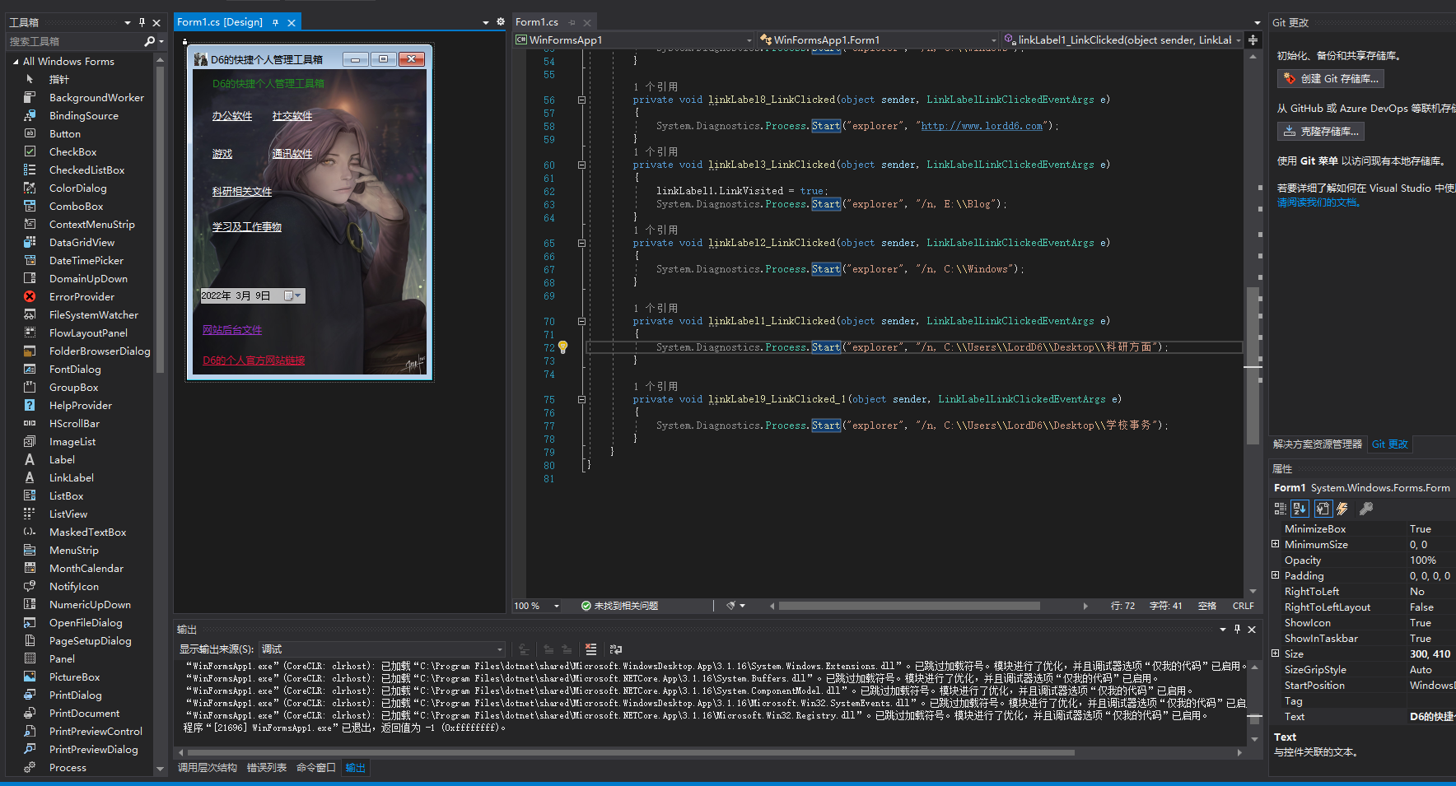The width and height of the screenshot is (1456, 786).
Task: Pin the Output window
Action: click(x=1236, y=629)
